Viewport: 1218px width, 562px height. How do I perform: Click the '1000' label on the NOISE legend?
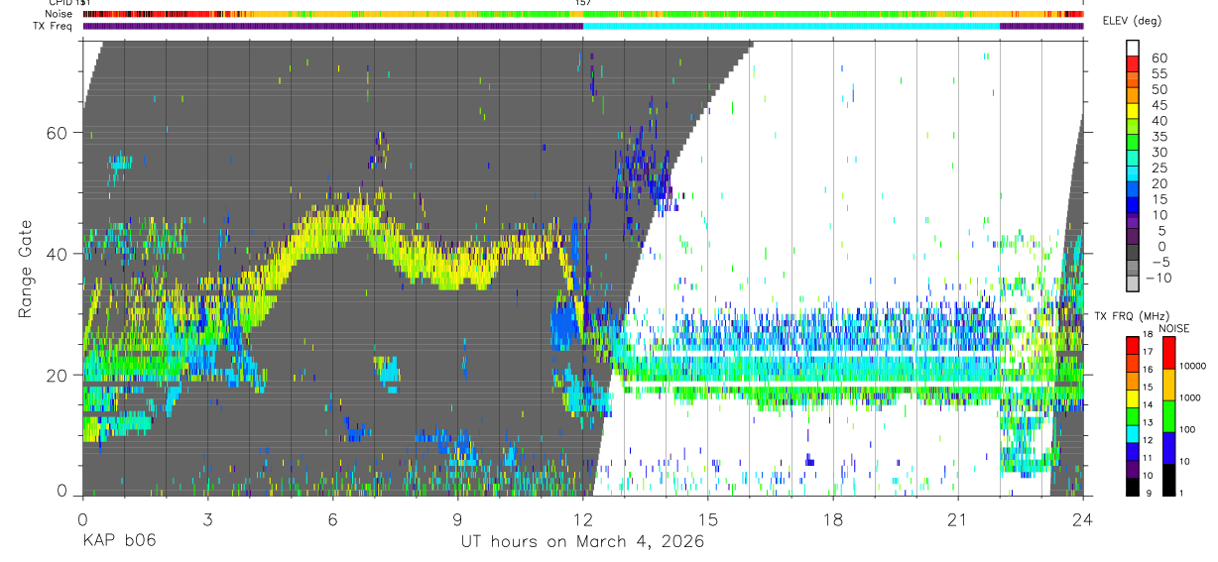[x=1192, y=397]
